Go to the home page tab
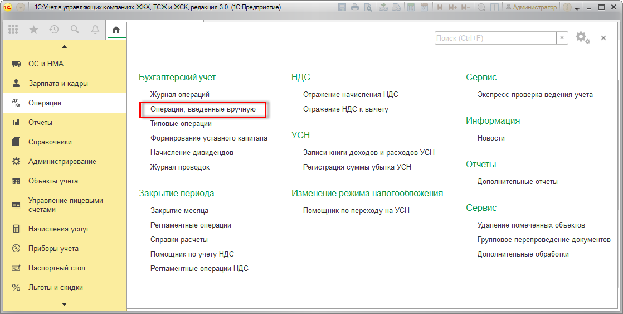 pyautogui.click(x=116, y=30)
